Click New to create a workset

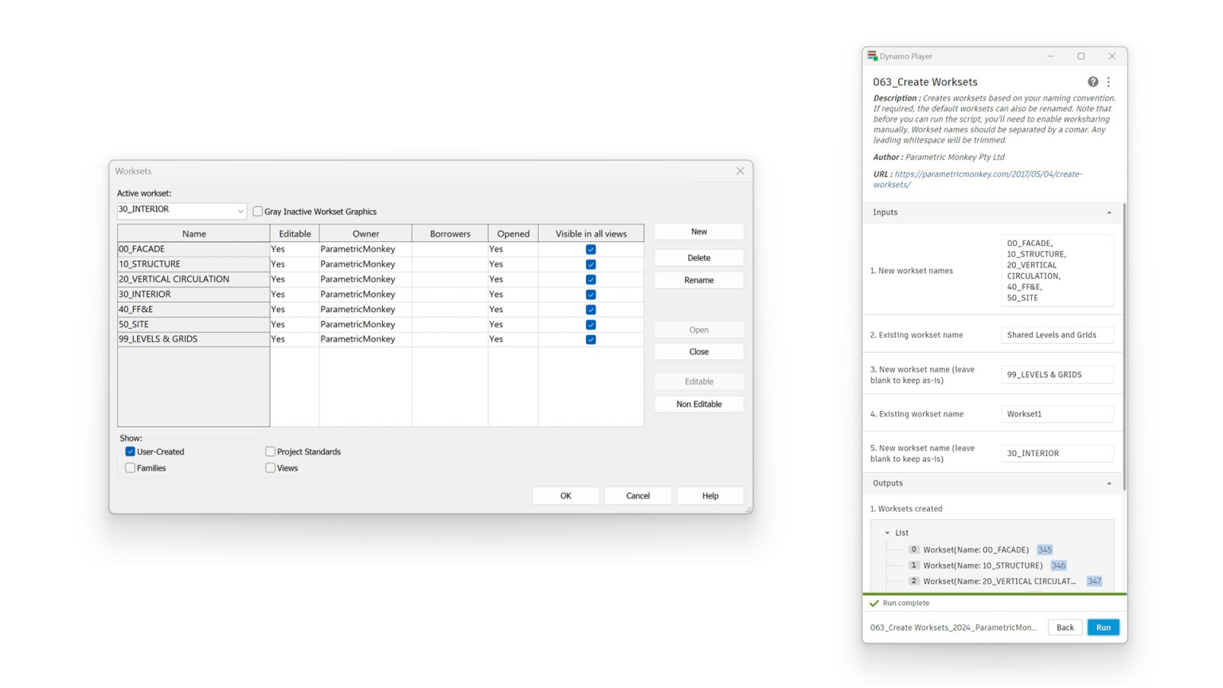(x=698, y=231)
